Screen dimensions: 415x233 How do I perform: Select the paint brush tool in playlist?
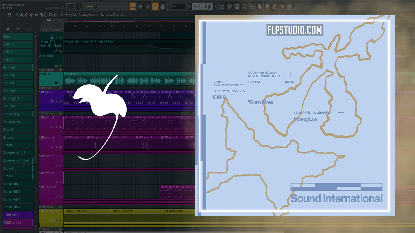click(22, 15)
